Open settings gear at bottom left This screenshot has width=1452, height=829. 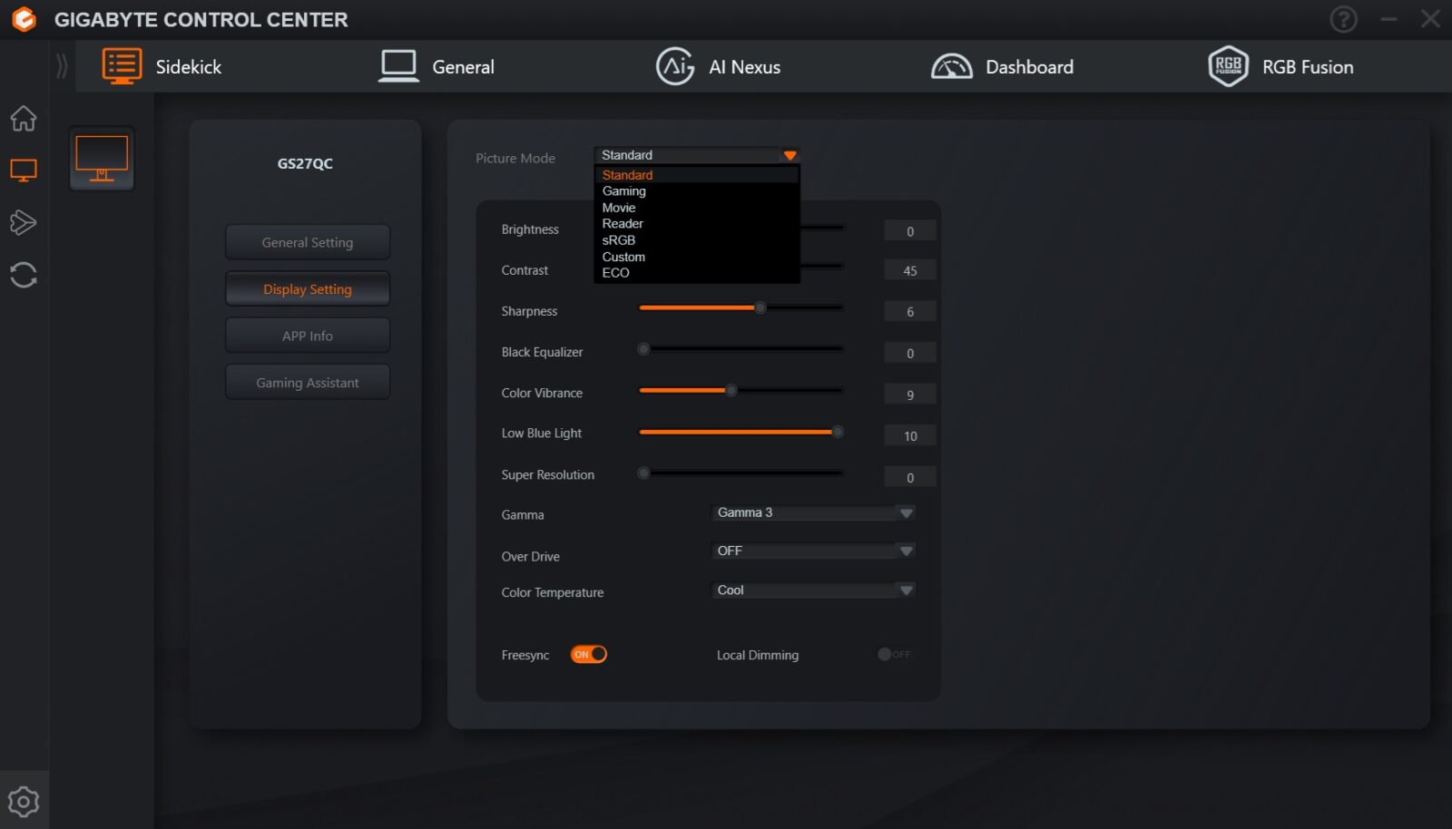pyautogui.click(x=24, y=801)
